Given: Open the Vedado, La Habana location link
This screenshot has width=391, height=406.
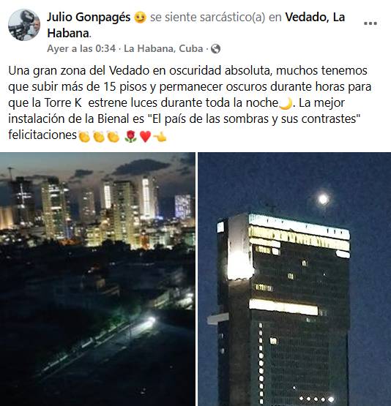Looking at the screenshot, I should click(x=196, y=25).
